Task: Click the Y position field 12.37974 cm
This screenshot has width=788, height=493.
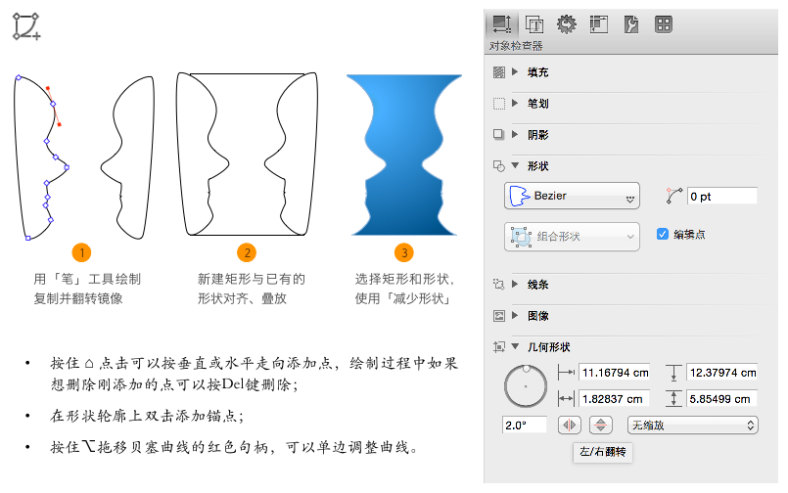Action: (721, 373)
